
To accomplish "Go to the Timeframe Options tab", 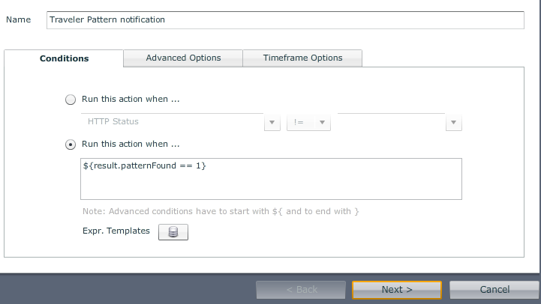I will 302,58.
